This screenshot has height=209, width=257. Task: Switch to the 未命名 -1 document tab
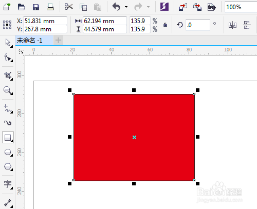34,41
